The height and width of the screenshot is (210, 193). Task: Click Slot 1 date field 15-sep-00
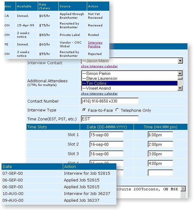(x=107, y=135)
